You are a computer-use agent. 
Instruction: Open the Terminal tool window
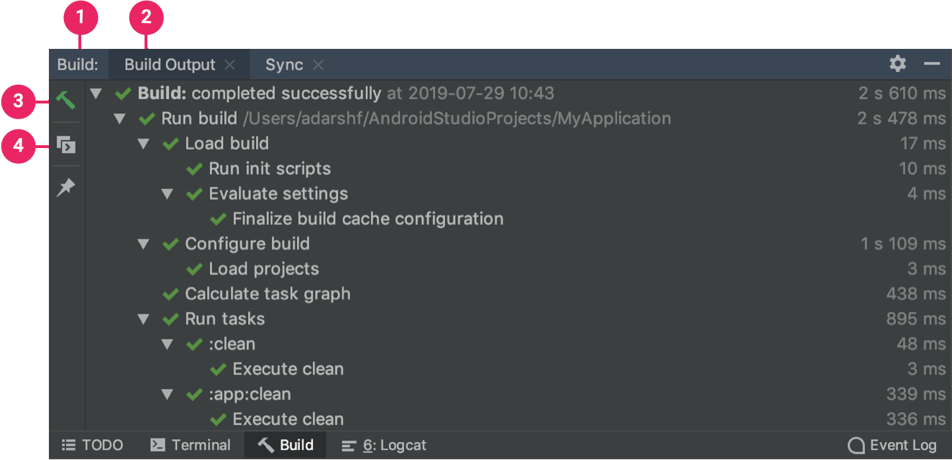tap(191, 445)
